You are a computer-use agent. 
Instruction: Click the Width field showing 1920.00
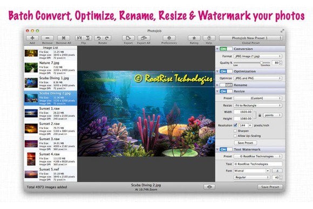tap(243, 112)
